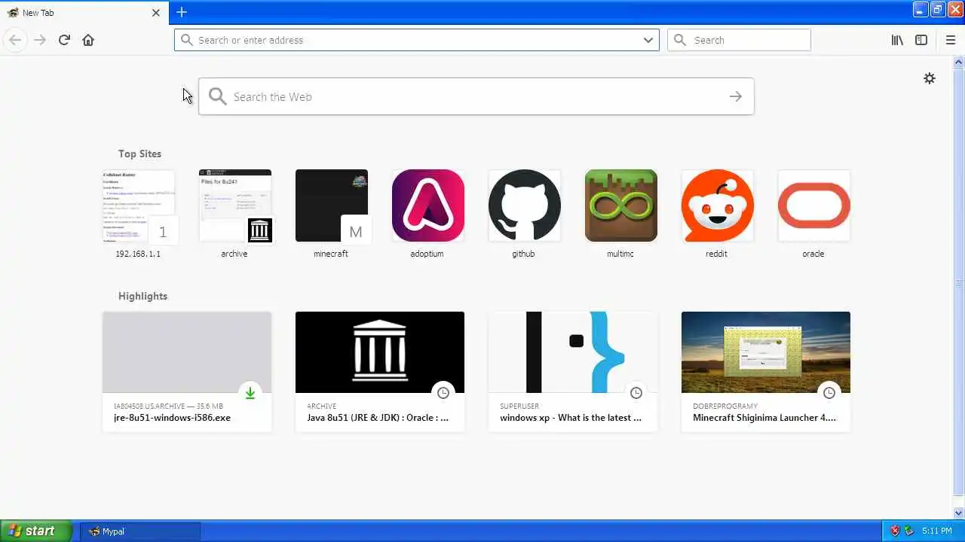Open a new tab with plus button
965x542 pixels.
pos(182,12)
